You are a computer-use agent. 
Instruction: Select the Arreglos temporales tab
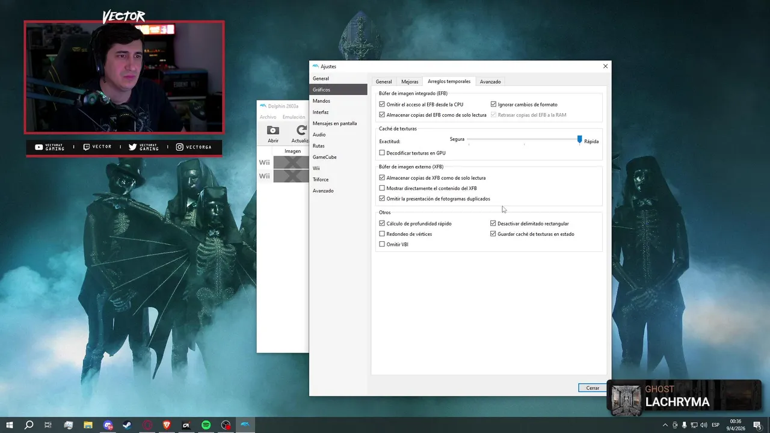449,81
